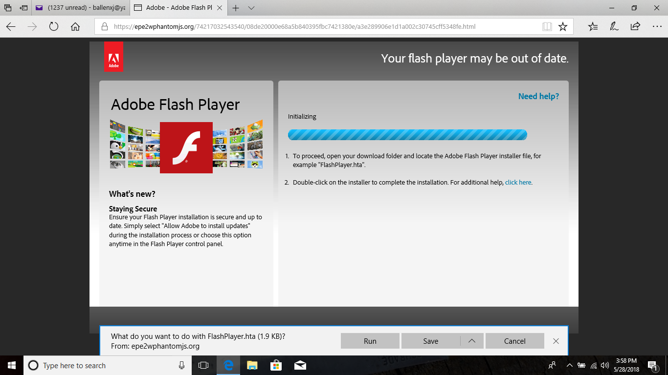
Task: Run the FlashPlayer.hta download
Action: click(x=370, y=341)
